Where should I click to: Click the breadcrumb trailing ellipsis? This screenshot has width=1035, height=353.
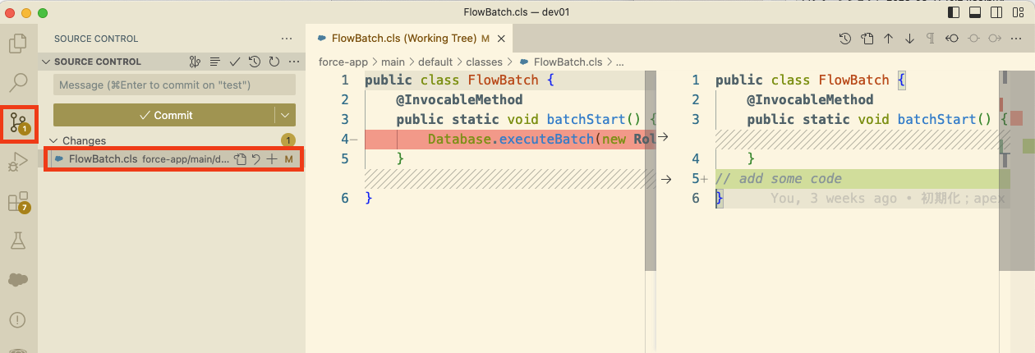point(619,62)
